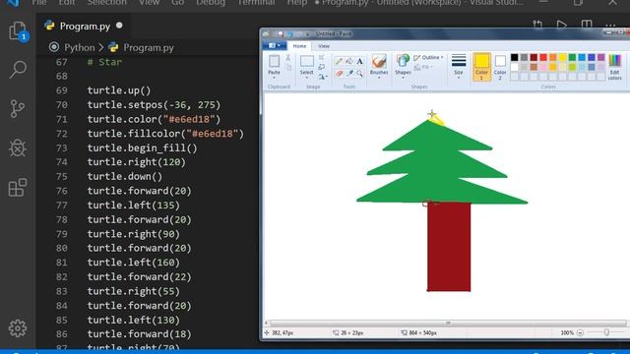Open the Size dropdown in Paint
The height and width of the screenshot is (354, 630).
(459, 66)
